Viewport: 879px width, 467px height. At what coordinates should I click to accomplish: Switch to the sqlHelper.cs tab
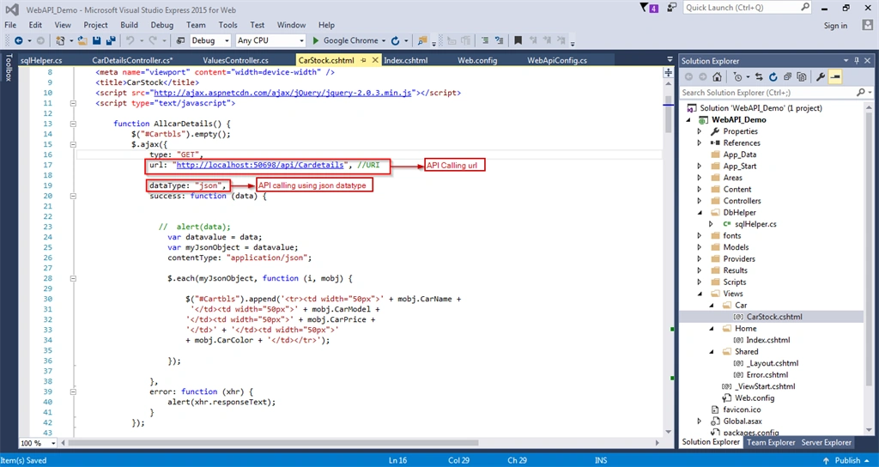(x=41, y=60)
